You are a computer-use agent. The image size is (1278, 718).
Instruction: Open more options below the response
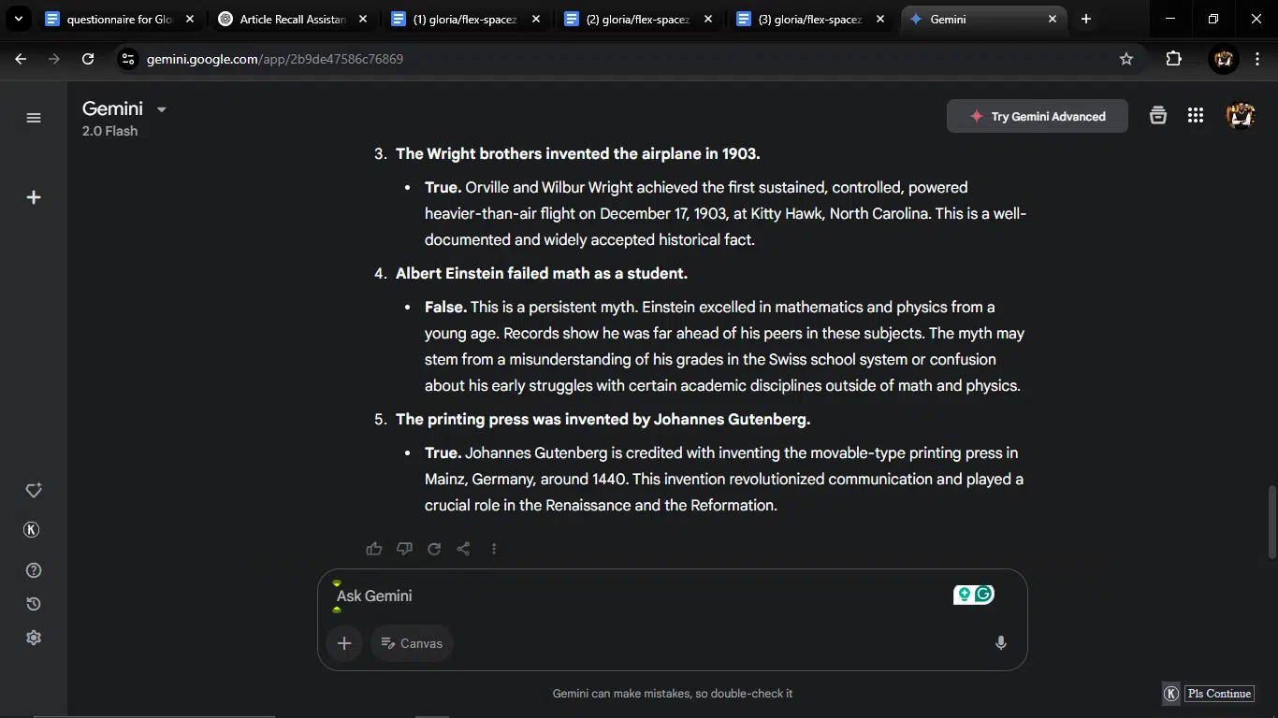(x=494, y=549)
